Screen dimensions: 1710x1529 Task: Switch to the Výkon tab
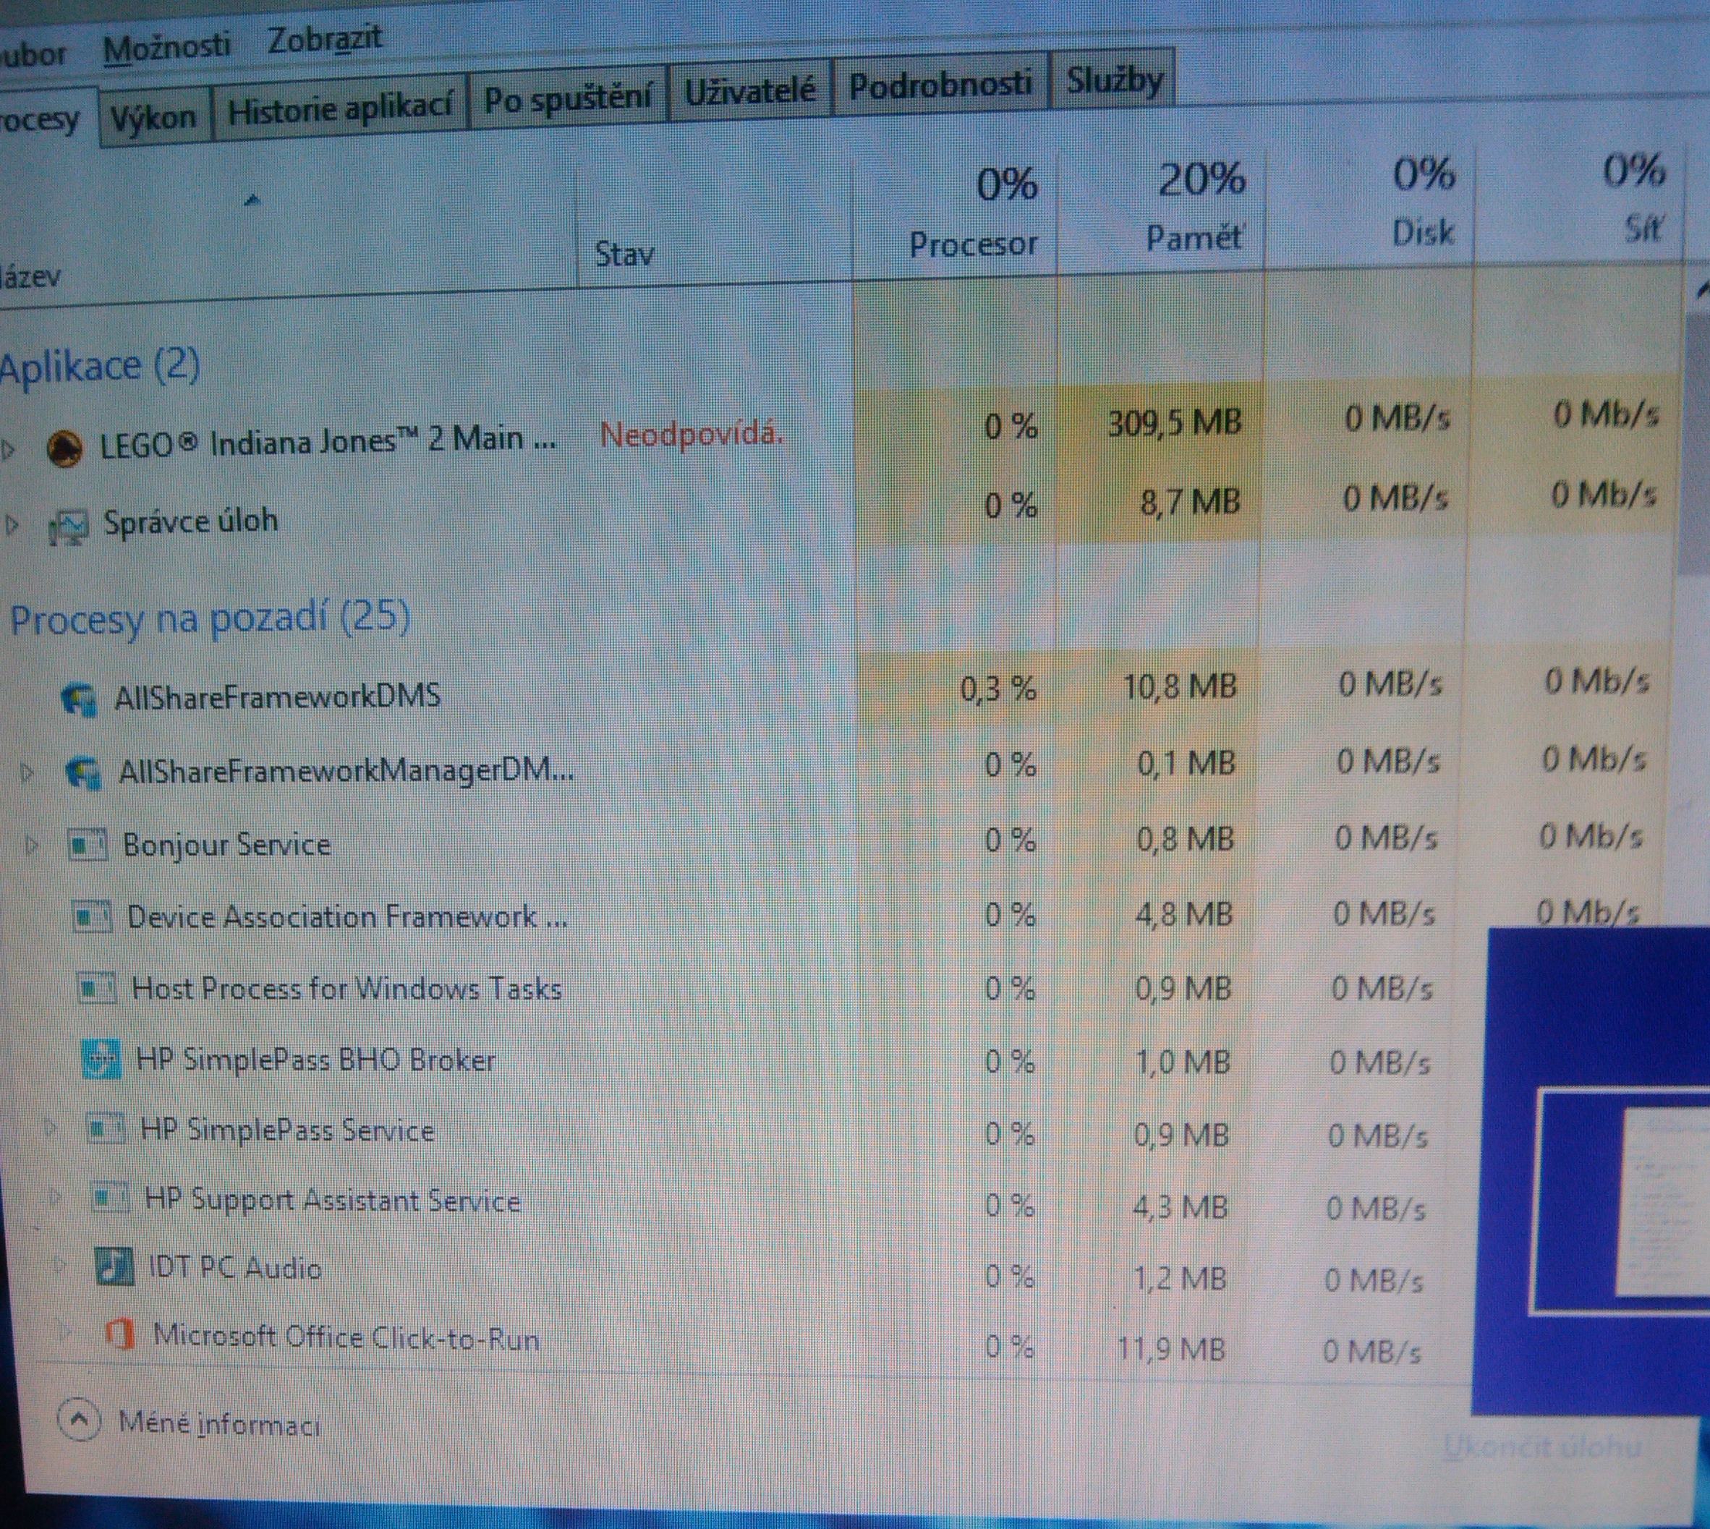pos(153,116)
